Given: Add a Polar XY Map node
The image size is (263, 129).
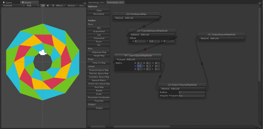Looking at the screenshot, I should pos(98,63).
